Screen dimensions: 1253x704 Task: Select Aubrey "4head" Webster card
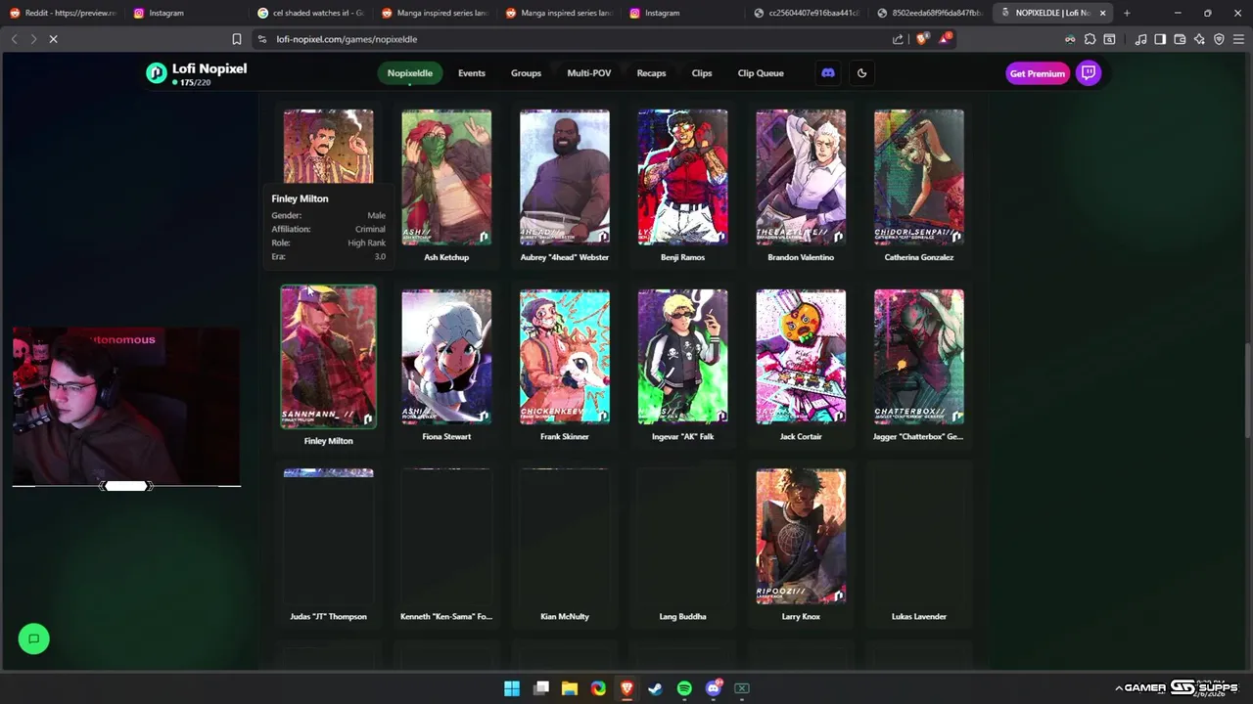(565, 186)
